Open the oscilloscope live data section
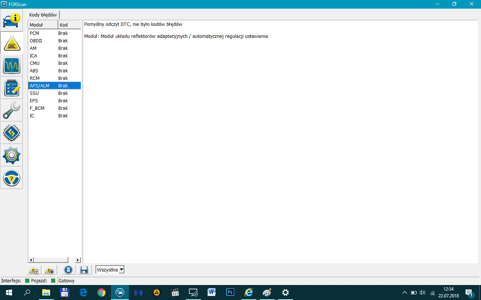 point(12,66)
